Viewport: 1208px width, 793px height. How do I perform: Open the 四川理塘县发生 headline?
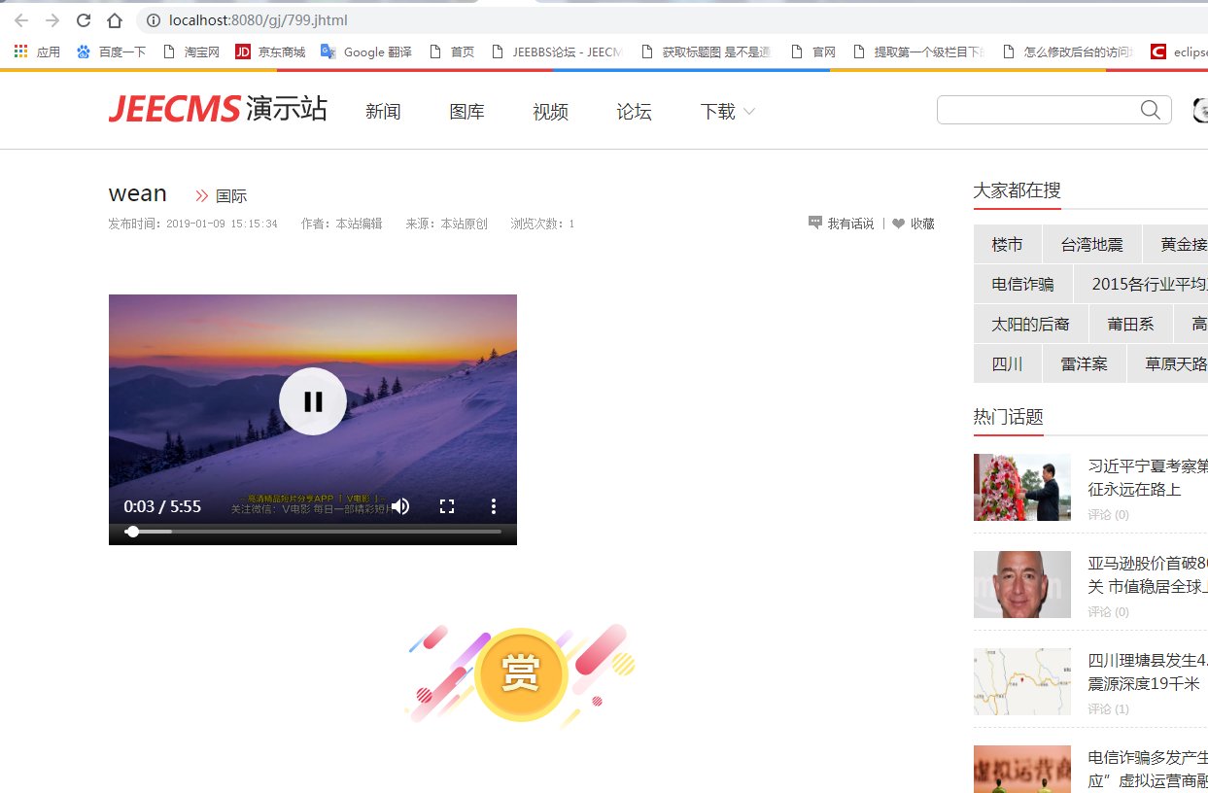[x=1148, y=672]
